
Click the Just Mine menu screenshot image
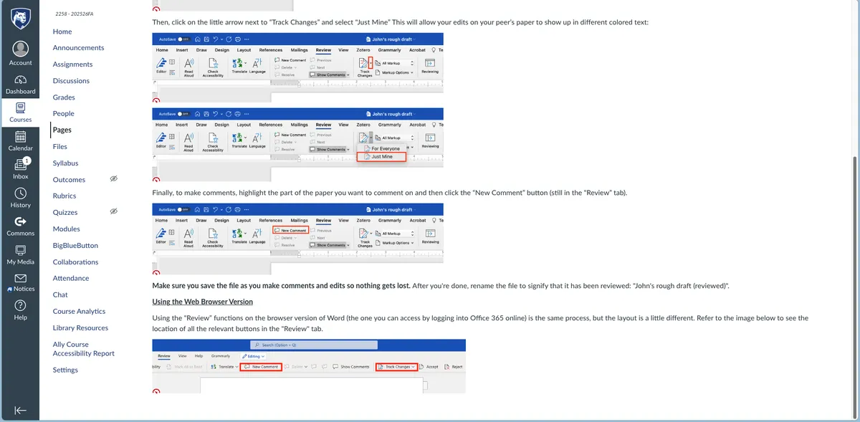[x=297, y=144]
